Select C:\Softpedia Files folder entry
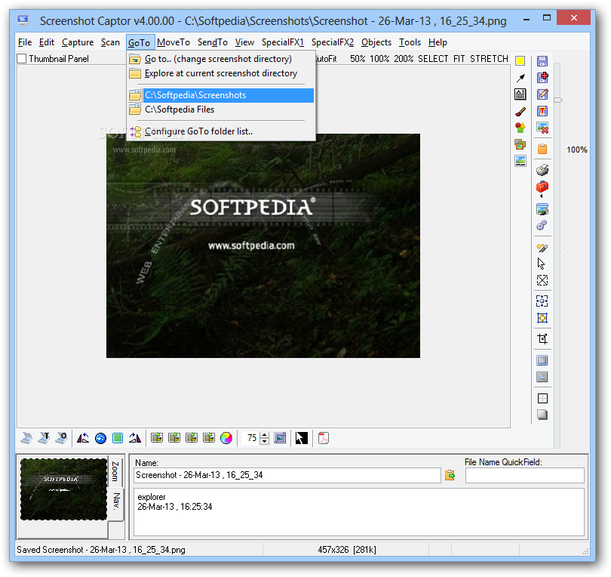Image resolution: width=611 pixels, height=577 pixels. click(221, 110)
